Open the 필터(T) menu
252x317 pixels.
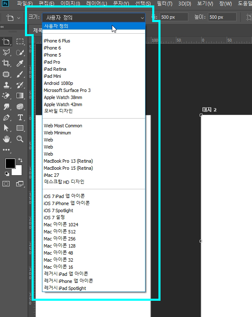point(165,3)
